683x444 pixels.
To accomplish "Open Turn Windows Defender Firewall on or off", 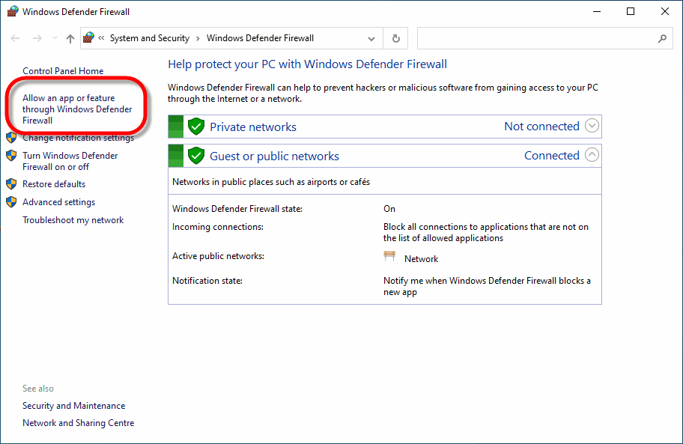I will tap(70, 161).
